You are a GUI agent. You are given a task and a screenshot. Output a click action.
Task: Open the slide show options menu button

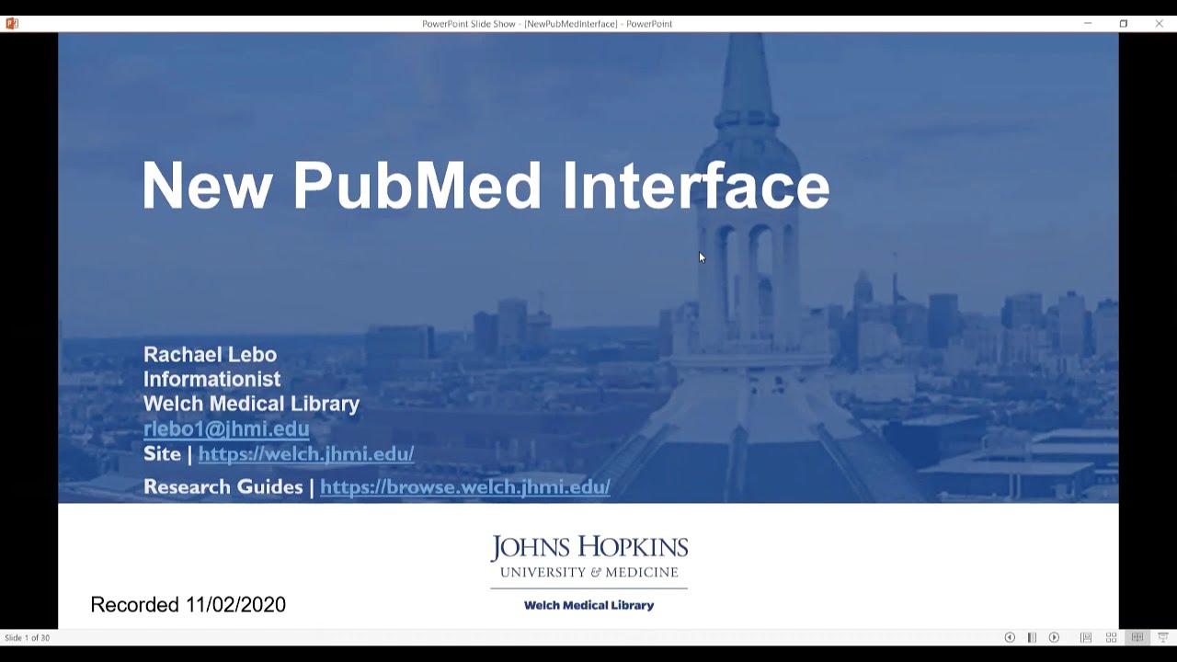[1032, 637]
